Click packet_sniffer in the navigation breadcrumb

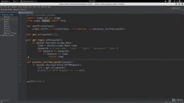click(x=7, y=9)
